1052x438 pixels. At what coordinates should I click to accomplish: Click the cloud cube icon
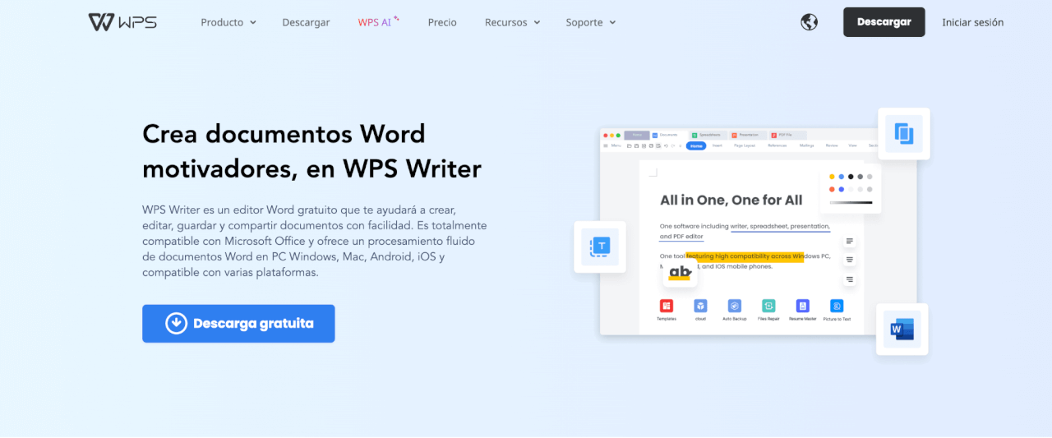point(700,306)
